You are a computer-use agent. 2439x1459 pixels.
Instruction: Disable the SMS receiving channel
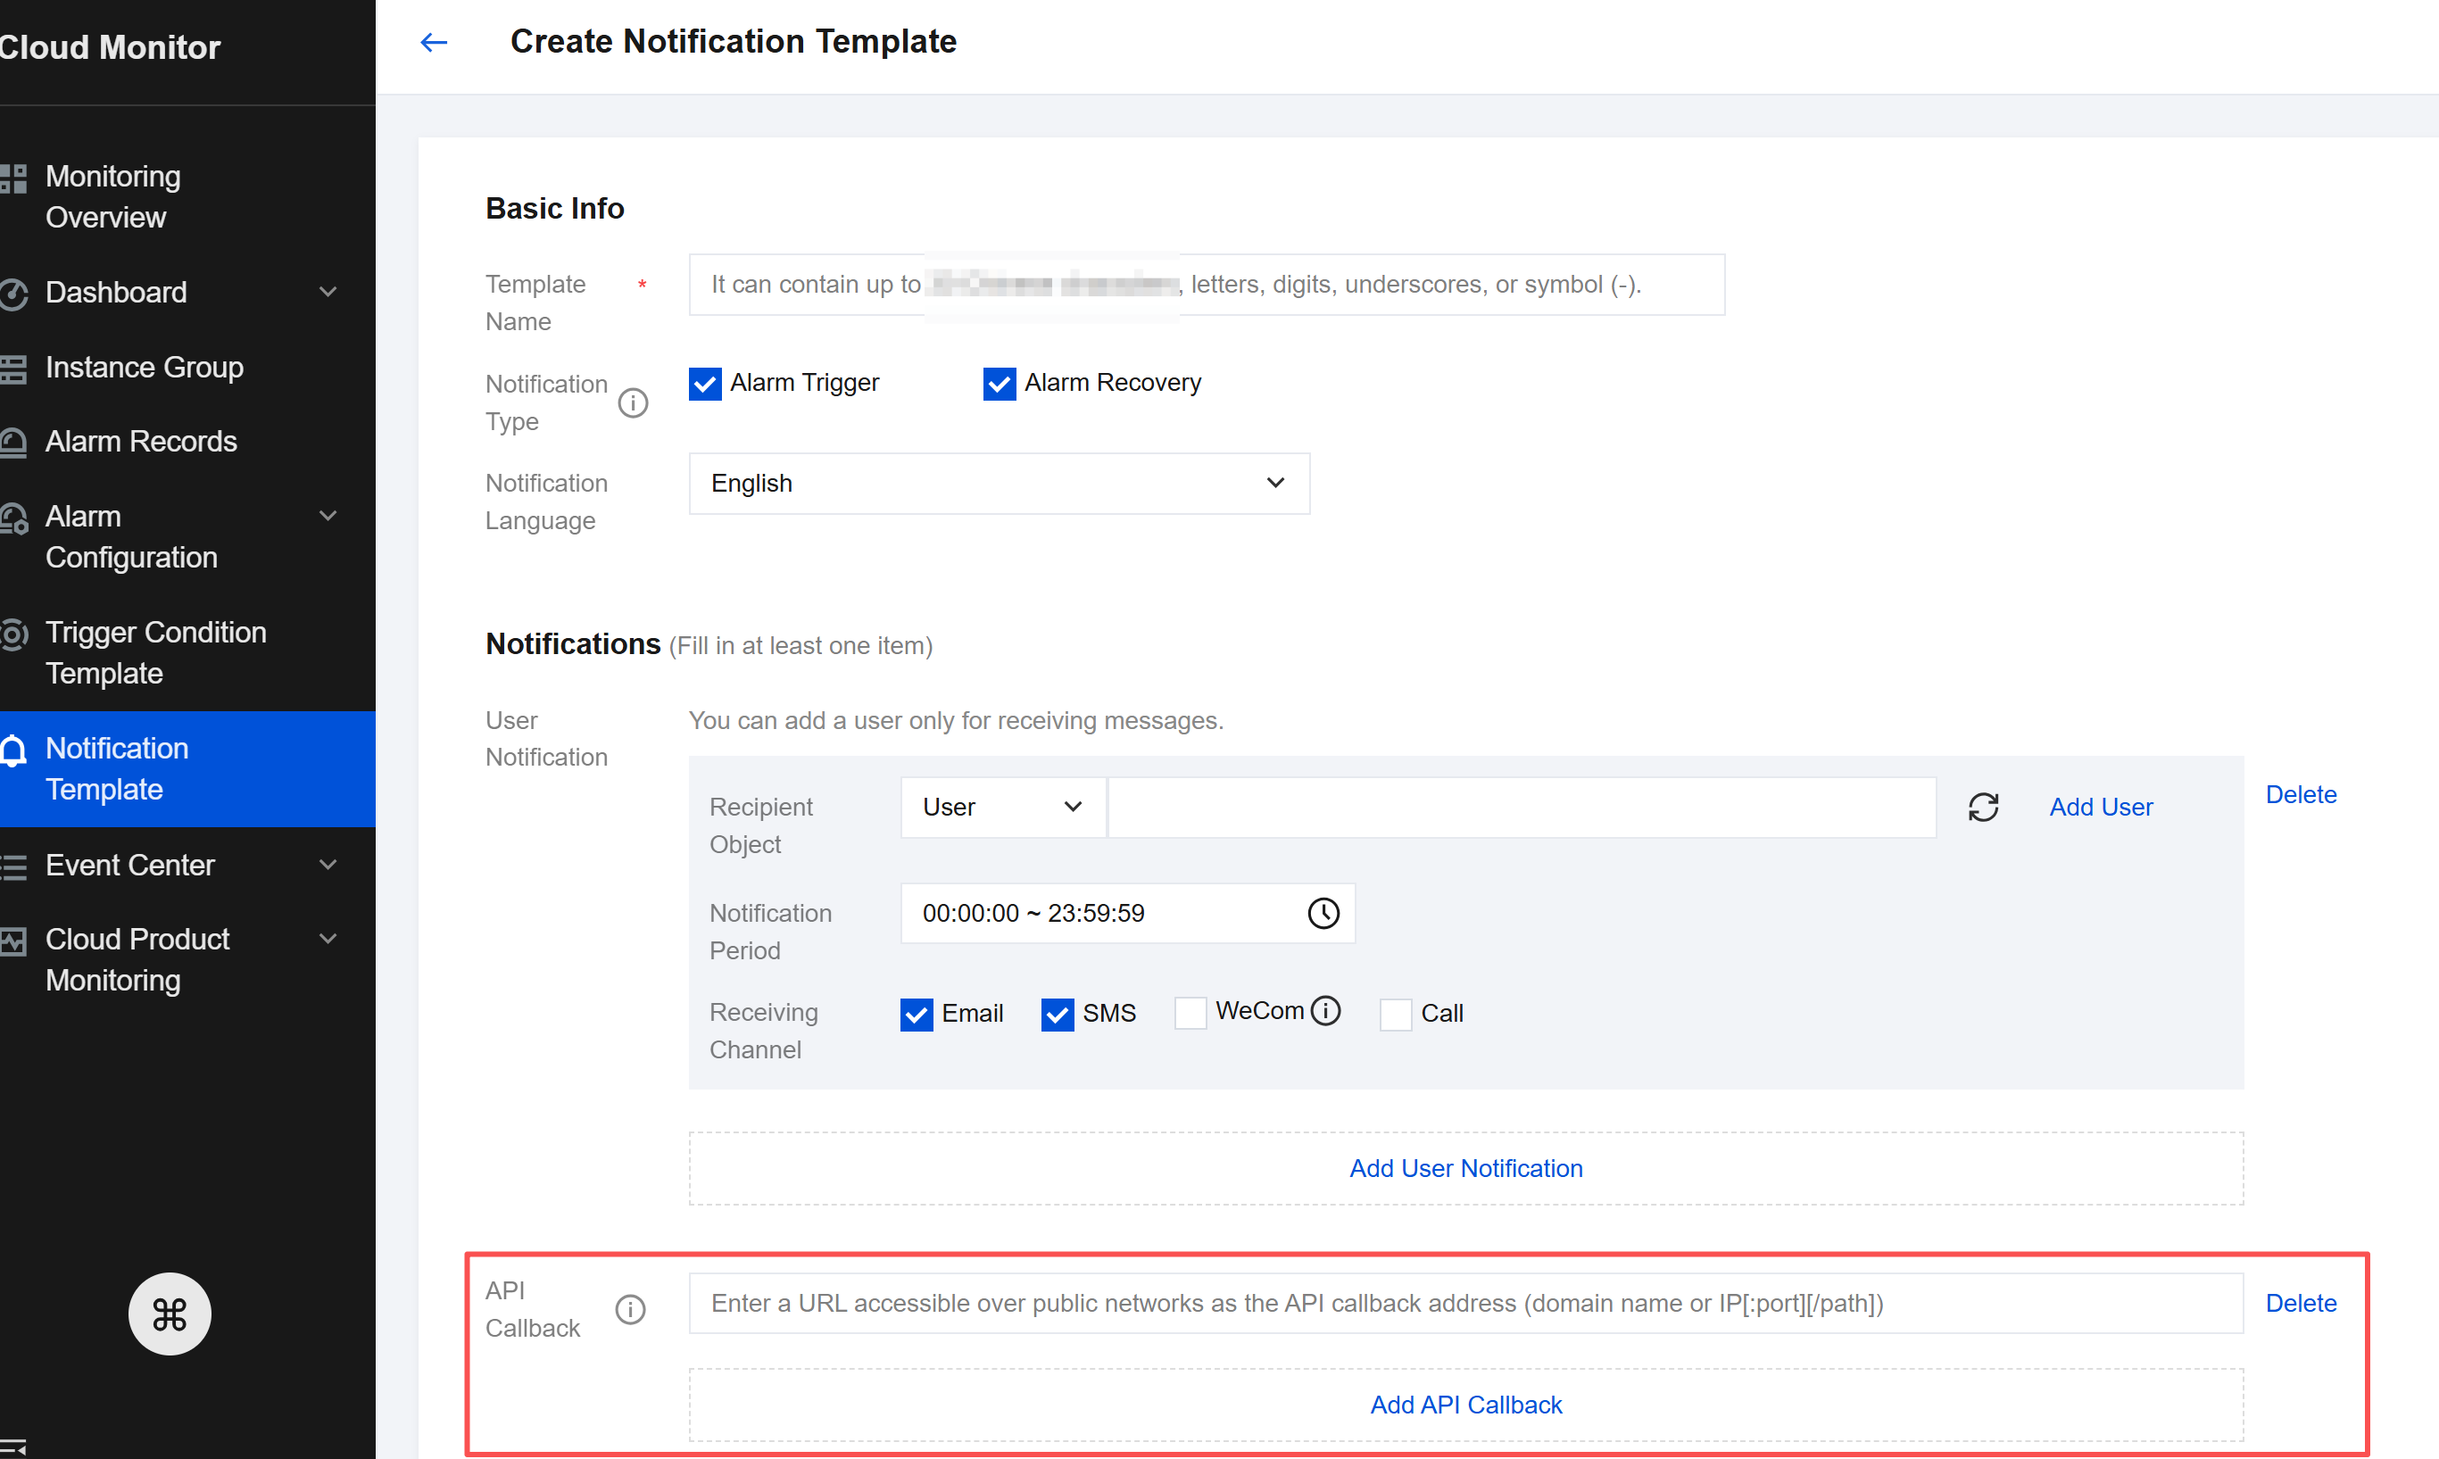[x=1057, y=1014]
